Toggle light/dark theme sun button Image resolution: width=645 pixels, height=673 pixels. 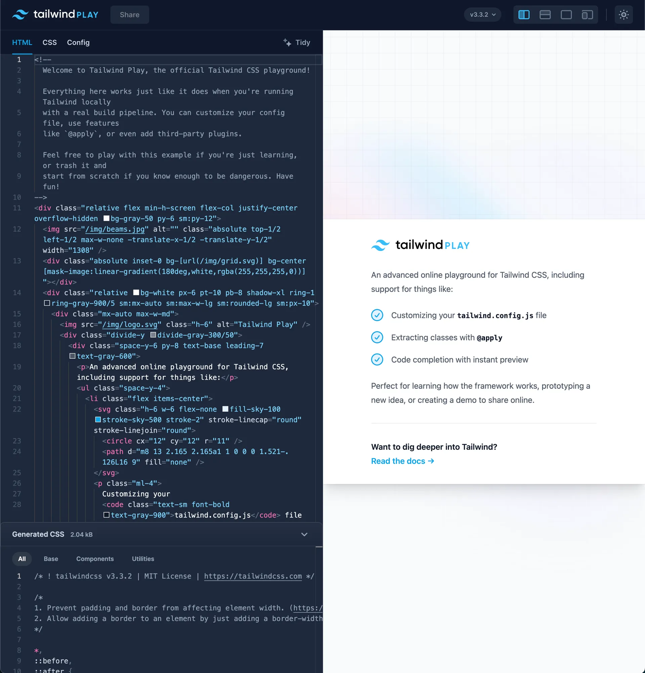(x=623, y=15)
